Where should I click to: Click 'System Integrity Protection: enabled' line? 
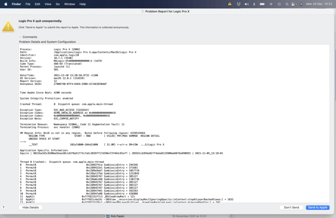(46, 99)
